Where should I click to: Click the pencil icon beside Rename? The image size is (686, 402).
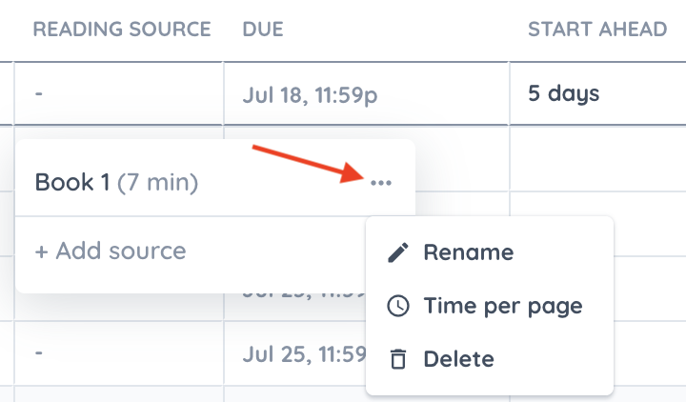pos(398,252)
